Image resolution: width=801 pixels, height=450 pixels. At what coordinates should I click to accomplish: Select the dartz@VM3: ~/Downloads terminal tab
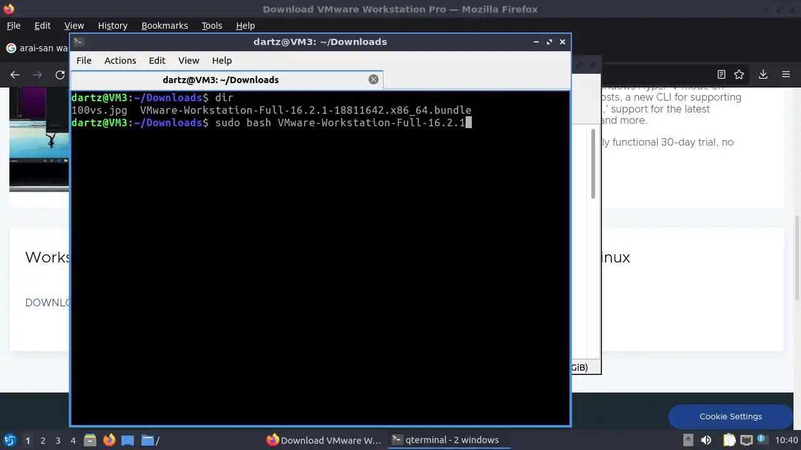coord(227,79)
